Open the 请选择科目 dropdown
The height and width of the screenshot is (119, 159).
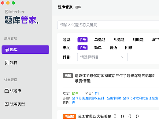tap(102, 57)
